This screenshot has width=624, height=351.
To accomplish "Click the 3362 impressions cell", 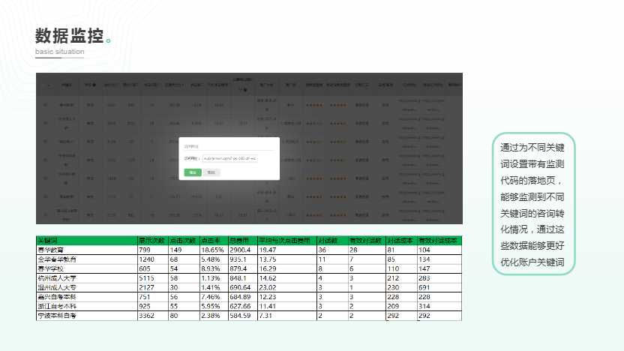I will [153, 316].
